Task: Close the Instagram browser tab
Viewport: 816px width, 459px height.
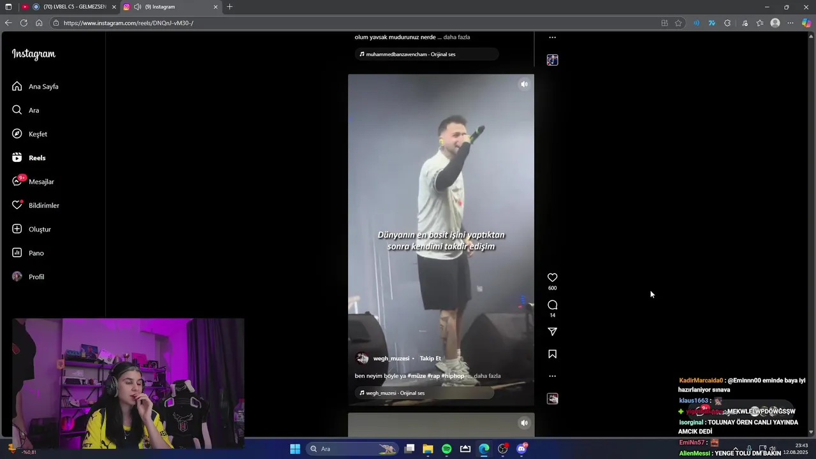Action: pos(215,7)
